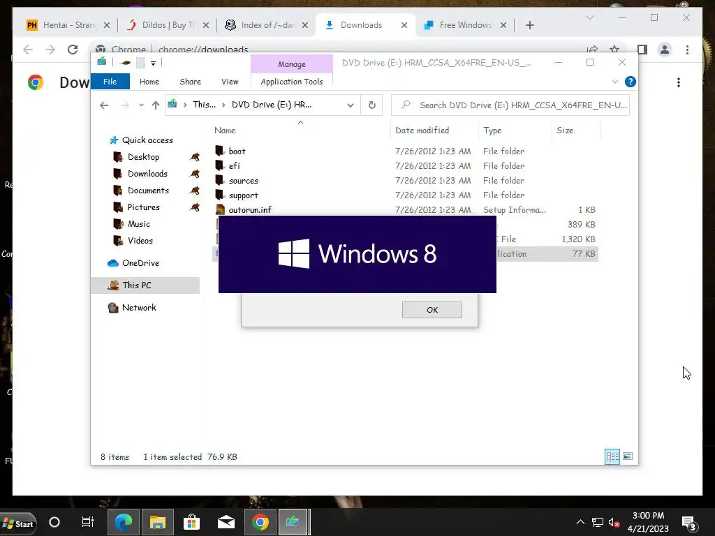Switch to the Home ribbon tab
Viewport: 715px width, 536px height.
[149, 82]
